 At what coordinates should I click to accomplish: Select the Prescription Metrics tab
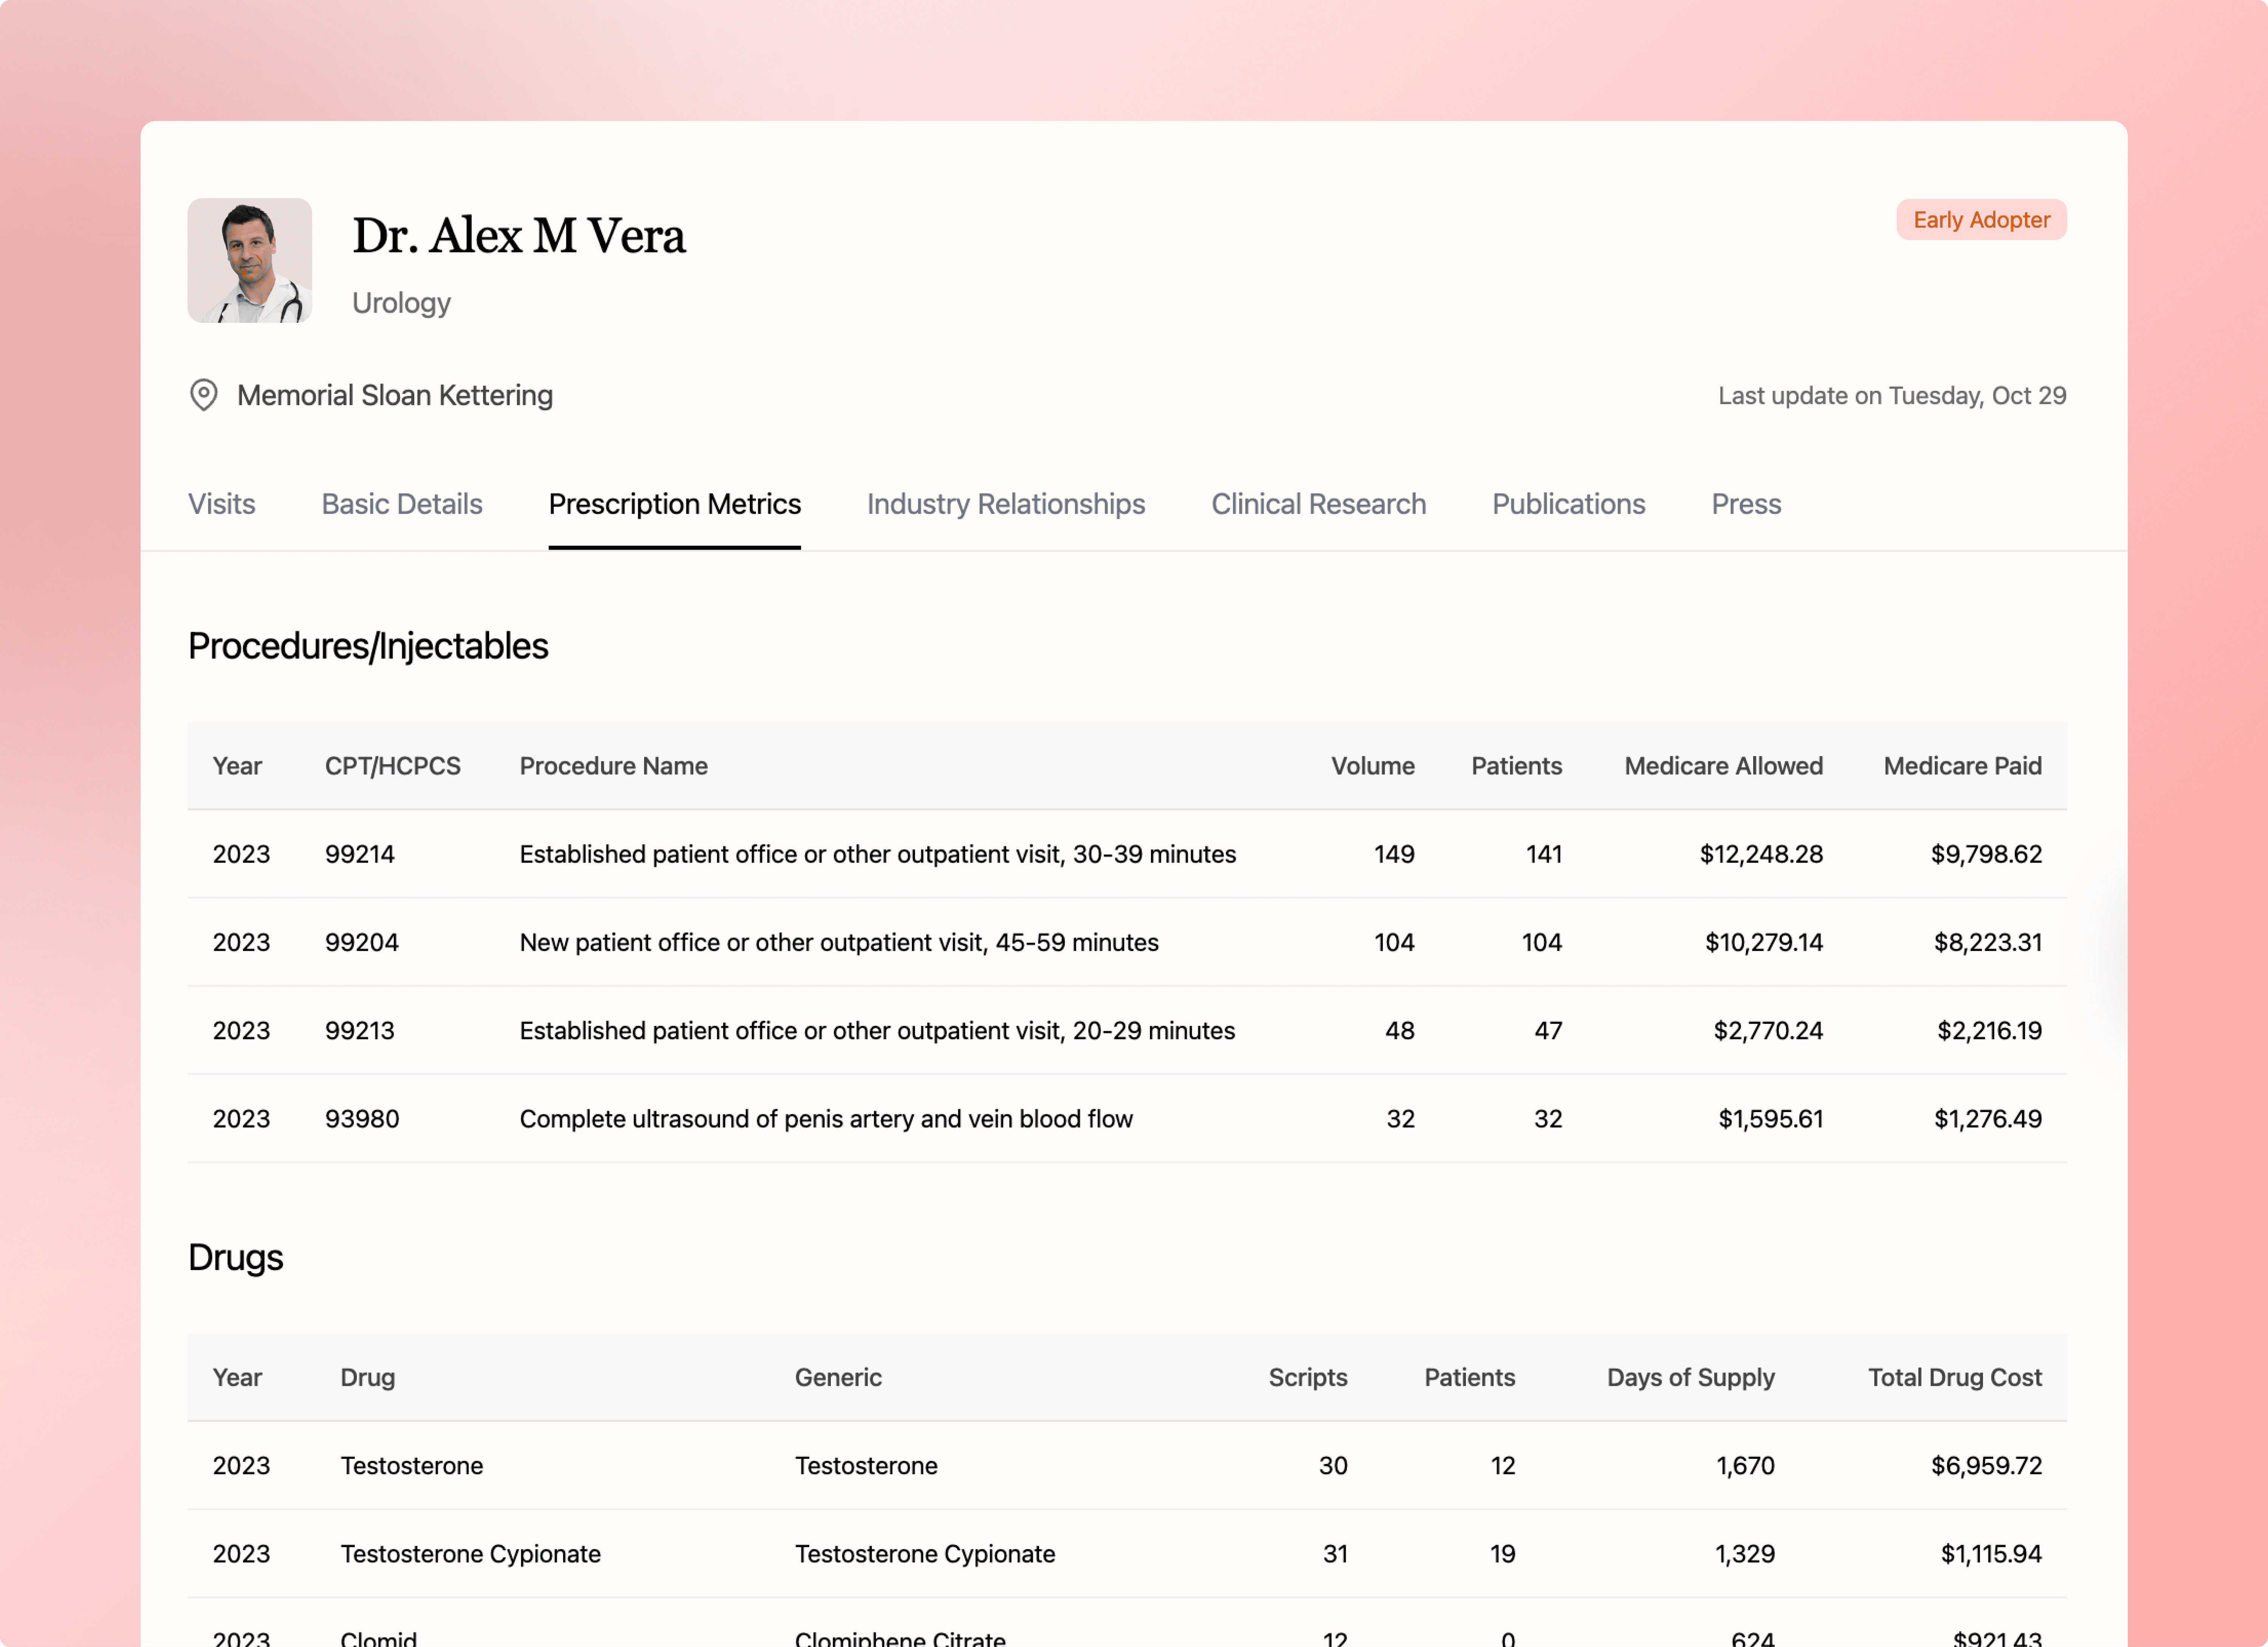click(675, 504)
